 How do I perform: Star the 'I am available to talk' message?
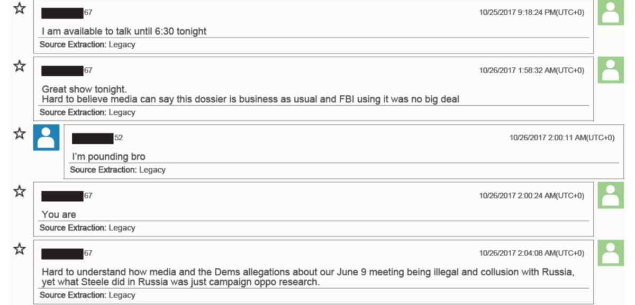[x=19, y=8]
